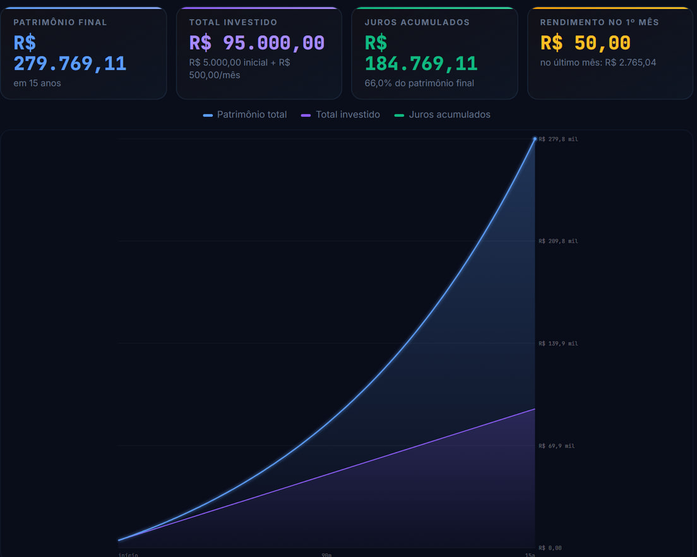Click the 'em 15 anos' caption
697x557 pixels.
coord(37,83)
